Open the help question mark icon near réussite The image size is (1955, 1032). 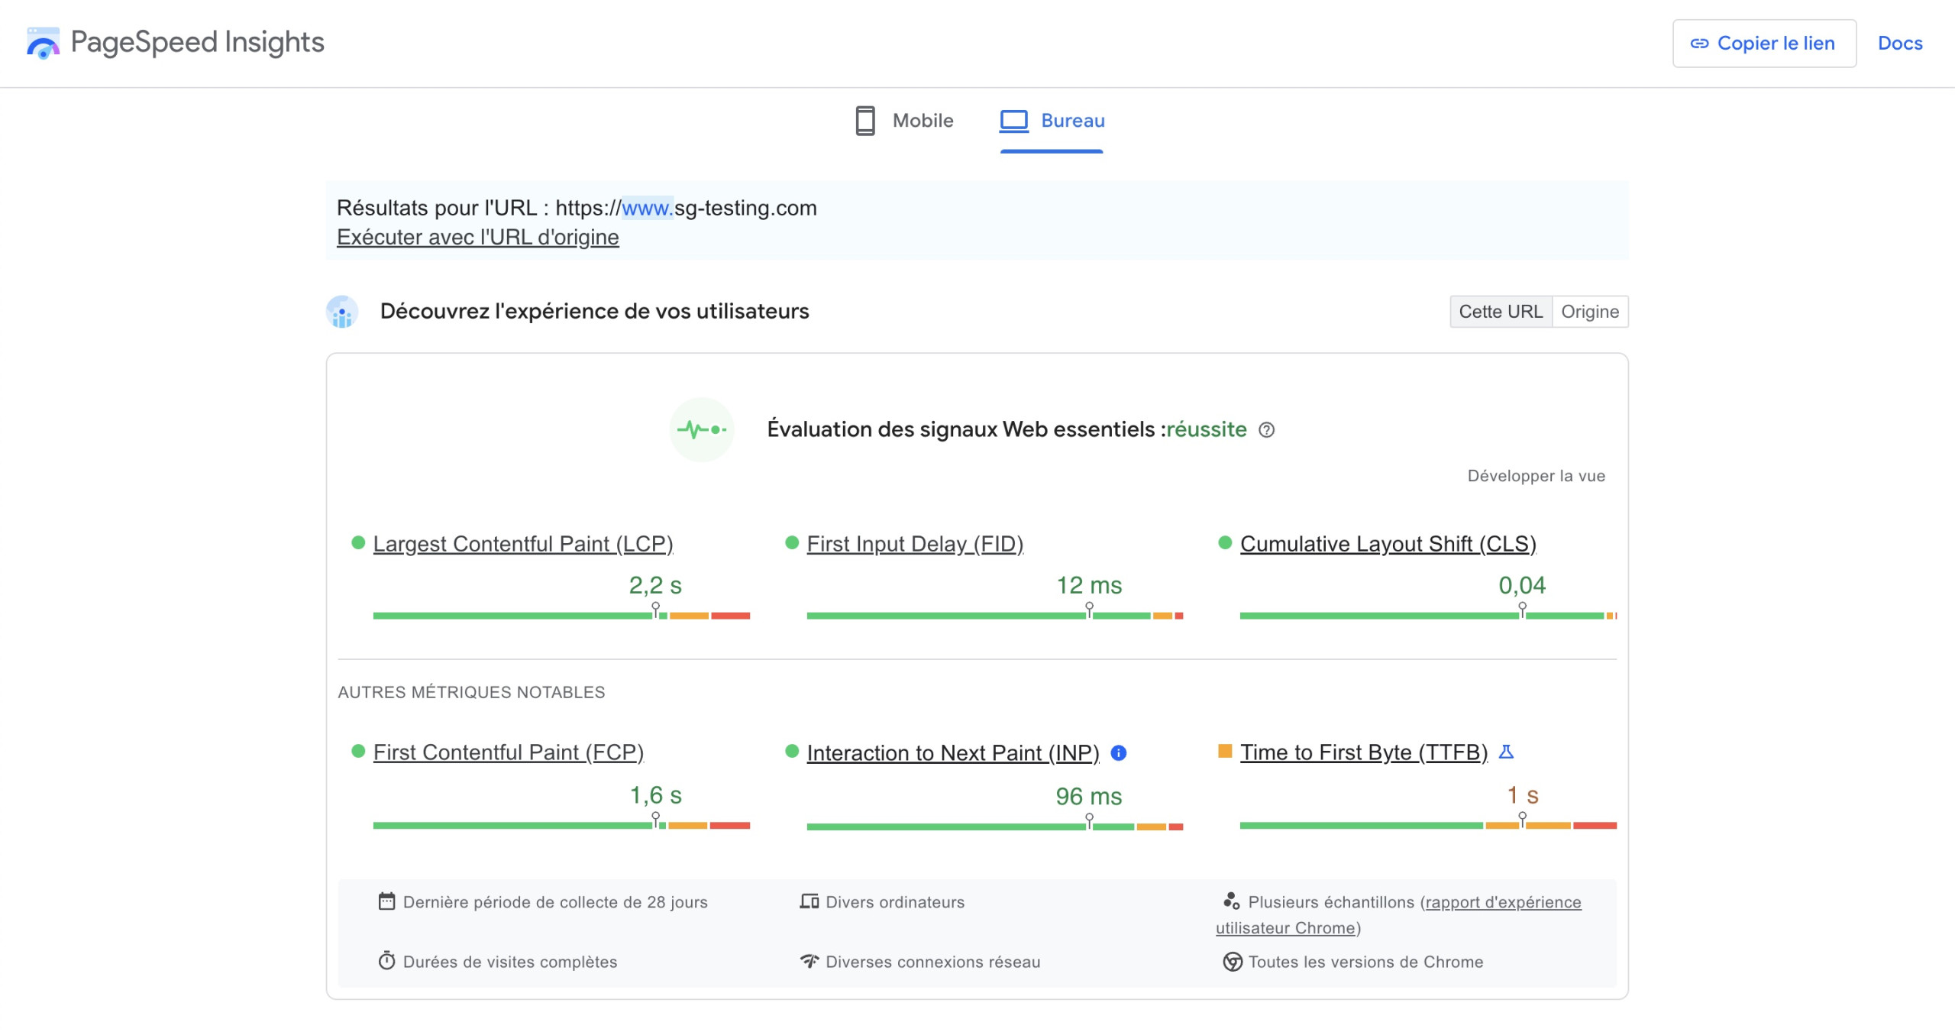coord(1266,430)
